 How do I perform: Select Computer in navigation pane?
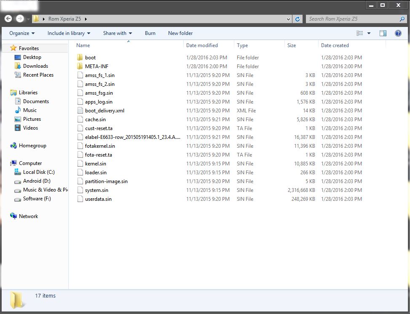point(30,163)
